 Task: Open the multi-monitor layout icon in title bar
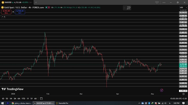click(157, 2)
